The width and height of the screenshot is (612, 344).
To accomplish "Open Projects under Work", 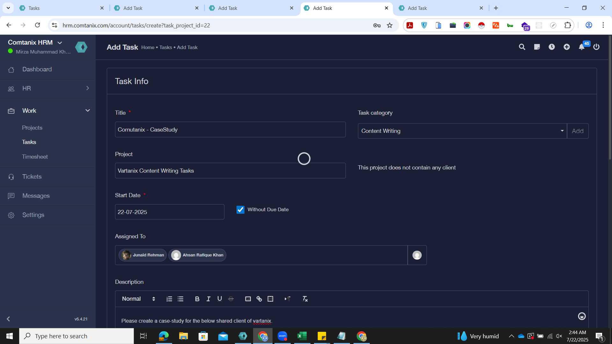I will 32,128.
